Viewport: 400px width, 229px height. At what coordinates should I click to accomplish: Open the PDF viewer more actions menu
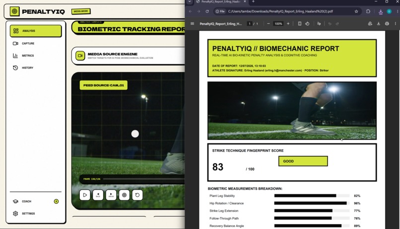[x=396, y=24]
